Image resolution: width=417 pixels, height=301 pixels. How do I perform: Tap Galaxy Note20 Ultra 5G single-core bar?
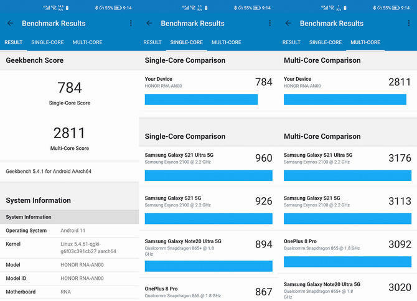[x=208, y=266]
